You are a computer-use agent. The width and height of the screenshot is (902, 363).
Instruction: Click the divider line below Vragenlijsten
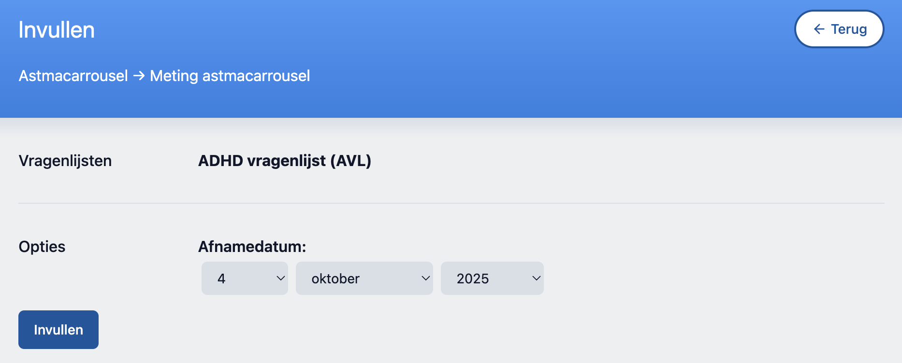point(451,203)
